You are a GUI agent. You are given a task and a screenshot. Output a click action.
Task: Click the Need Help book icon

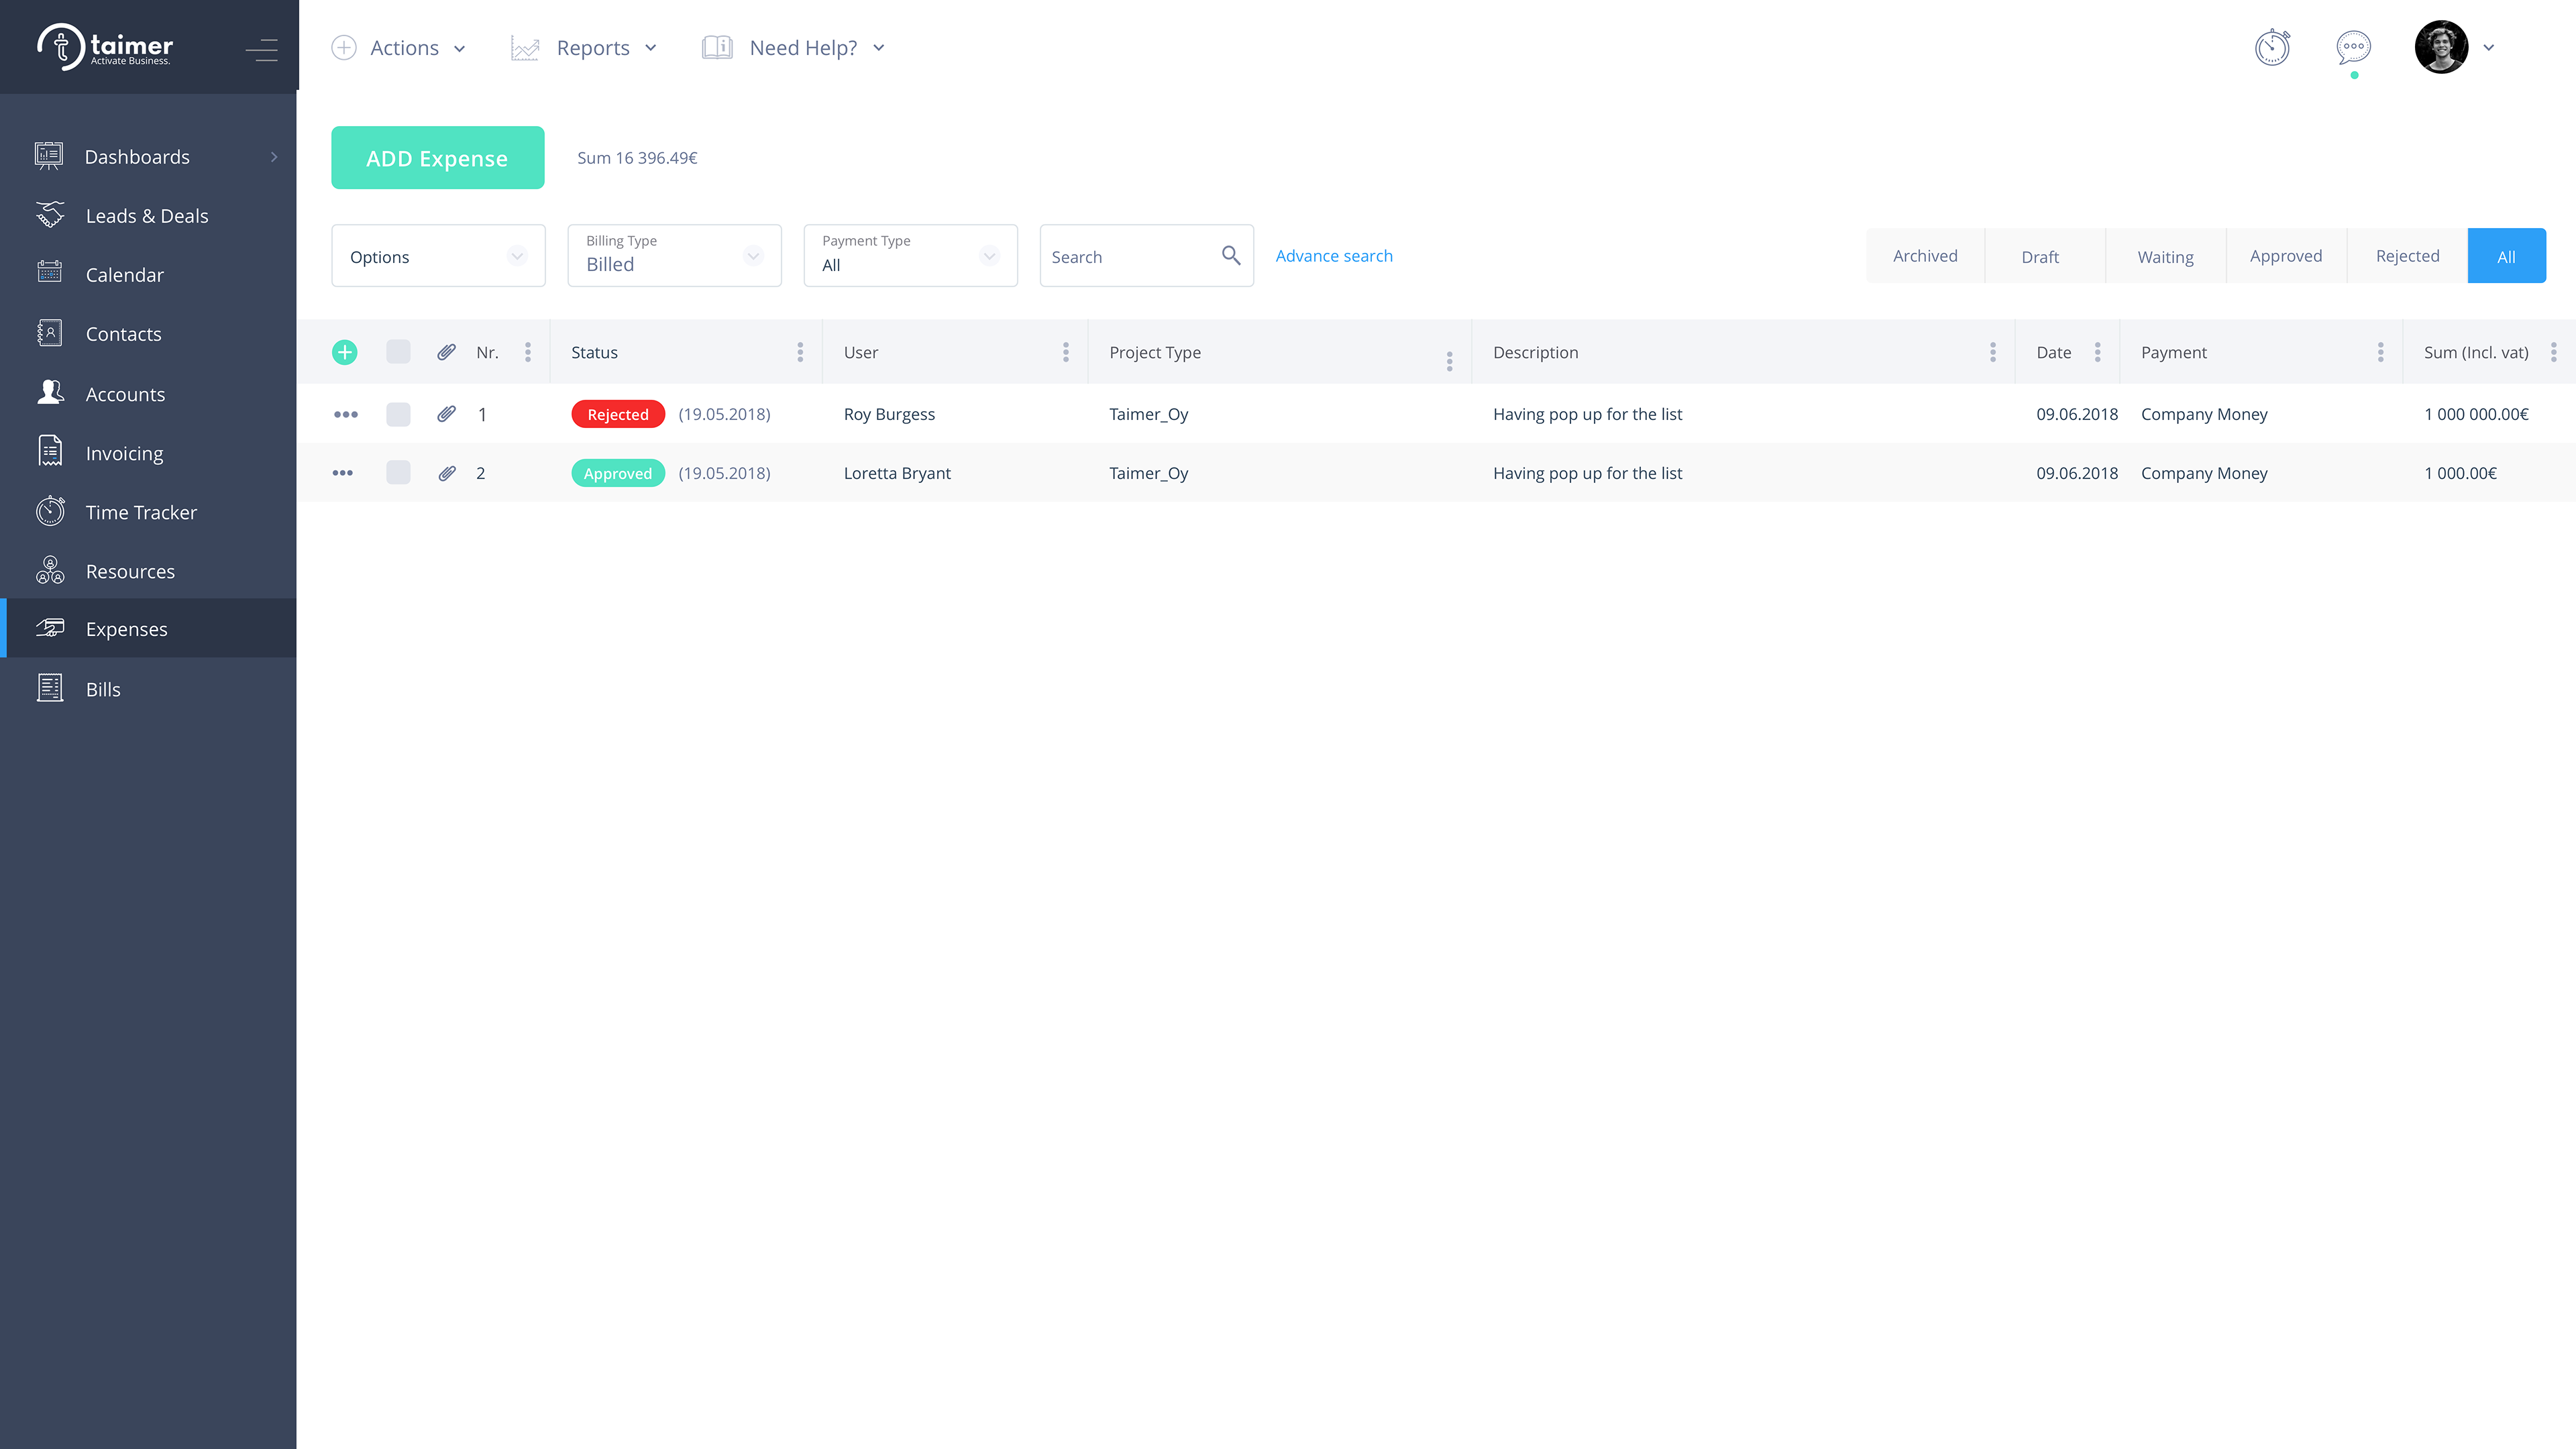point(717,48)
